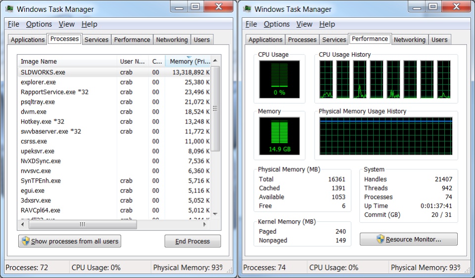Image resolution: width=475 pixels, height=278 pixels.
Task: Select NvXDSync.exe process
Action: tap(114, 161)
